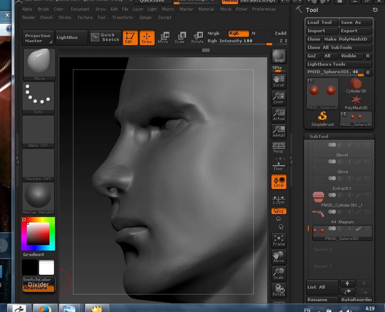This screenshot has width=385, height=312.
Task: Click the Rename subtool button
Action: (x=322, y=300)
